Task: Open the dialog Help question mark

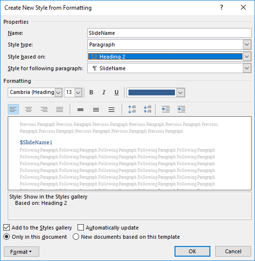Action: pyautogui.click(x=222, y=7)
